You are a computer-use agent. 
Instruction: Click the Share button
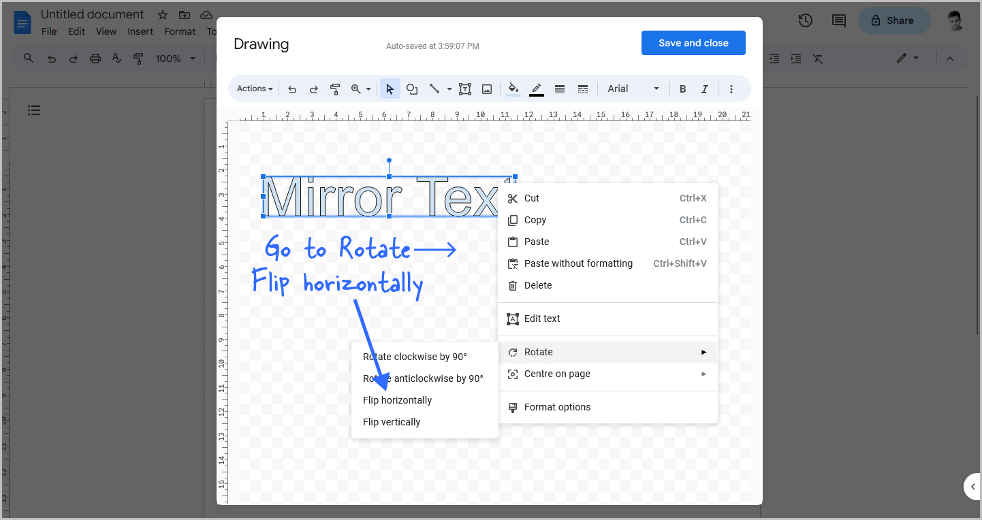(894, 20)
